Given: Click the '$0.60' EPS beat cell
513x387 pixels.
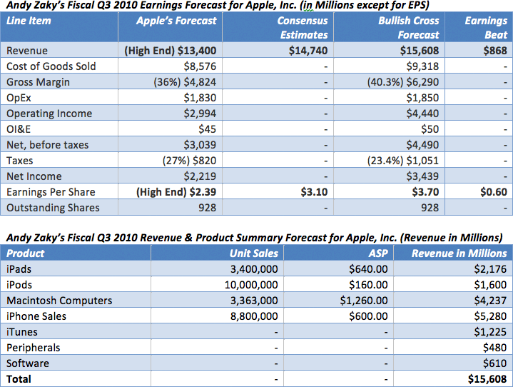Looking at the screenshot, I should pyautogui.click(x=494, y=192).
